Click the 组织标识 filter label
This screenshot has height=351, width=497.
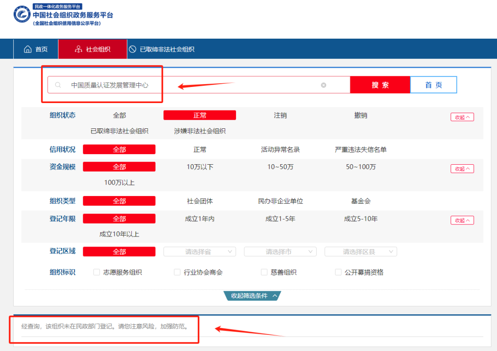(x=63, y=272)
